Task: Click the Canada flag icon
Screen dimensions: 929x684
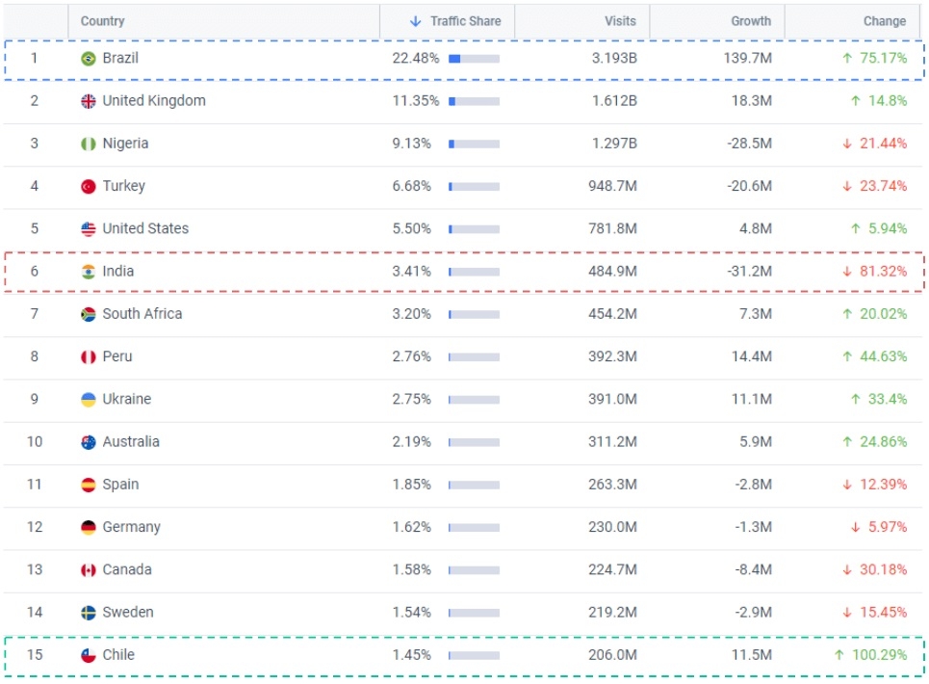Action: 89,570
